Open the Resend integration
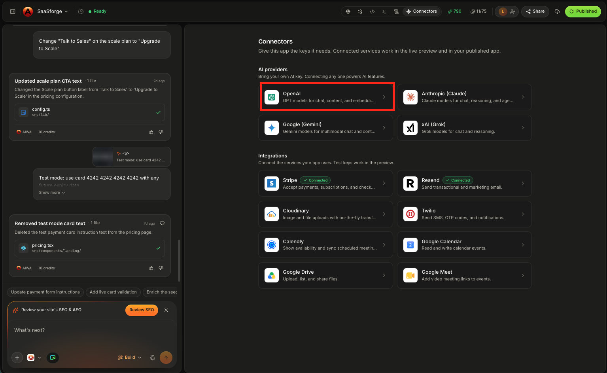The height and width of the screenshot is (373, 607). tap(464, 183)
